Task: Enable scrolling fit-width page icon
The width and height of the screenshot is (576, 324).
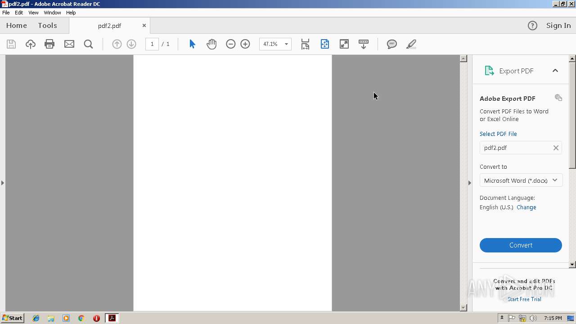Action: click(x=305, y=44)
